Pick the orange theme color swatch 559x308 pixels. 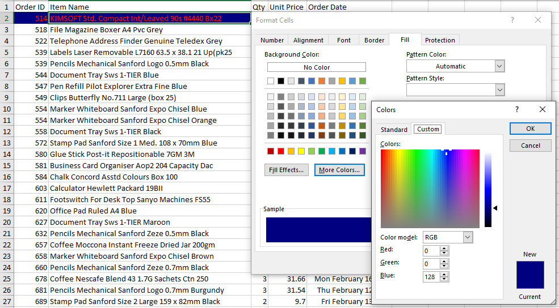322,81
